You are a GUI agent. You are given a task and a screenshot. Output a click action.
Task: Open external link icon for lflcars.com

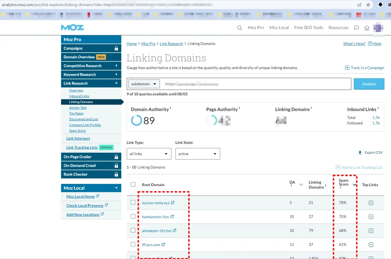163,244
